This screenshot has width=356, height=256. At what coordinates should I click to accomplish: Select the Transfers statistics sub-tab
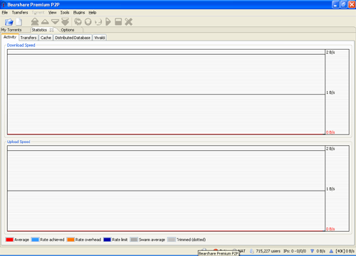(x=28, y=38)
